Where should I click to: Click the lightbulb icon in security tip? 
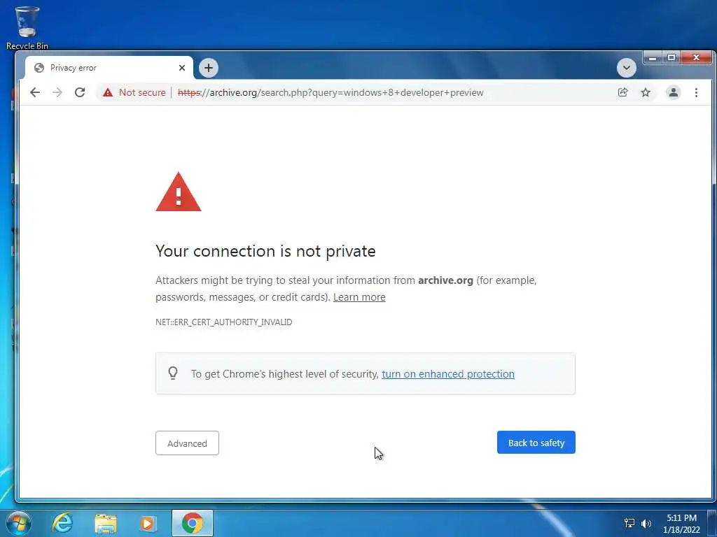tap(173, 373)
